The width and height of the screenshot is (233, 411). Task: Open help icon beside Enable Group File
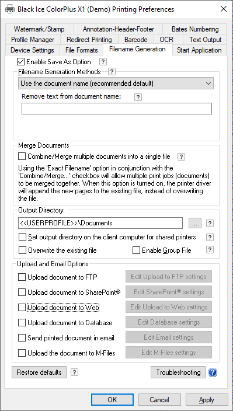pyautogui.click(x=210, y=250)
